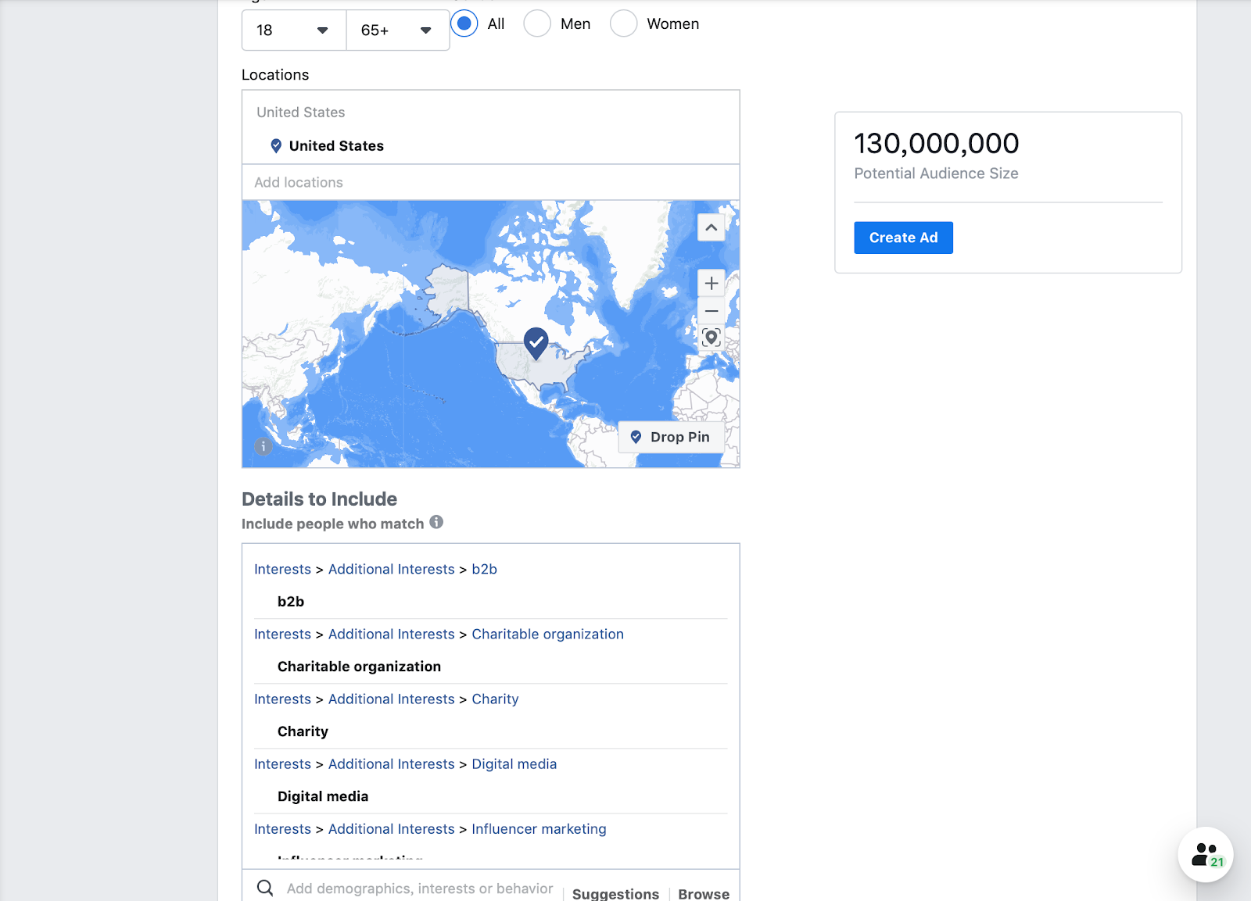Click the Charitable organization breadcrumb link
This screenshot has height=901, width=1251.
pyautogui.click(x=547, y=634)
